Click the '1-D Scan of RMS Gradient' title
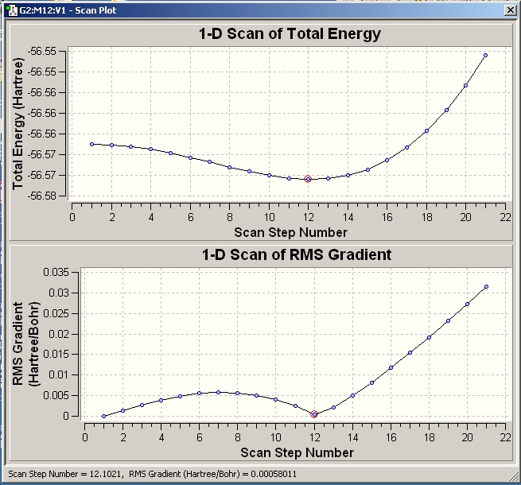Viewport: 521px width, 485px height. [x=297, y=254]
